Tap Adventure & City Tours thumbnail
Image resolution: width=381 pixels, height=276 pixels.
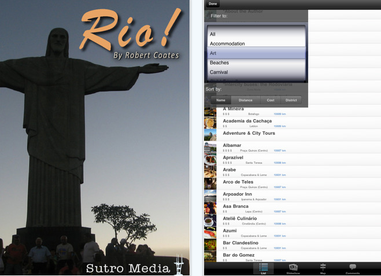(210, 135)
